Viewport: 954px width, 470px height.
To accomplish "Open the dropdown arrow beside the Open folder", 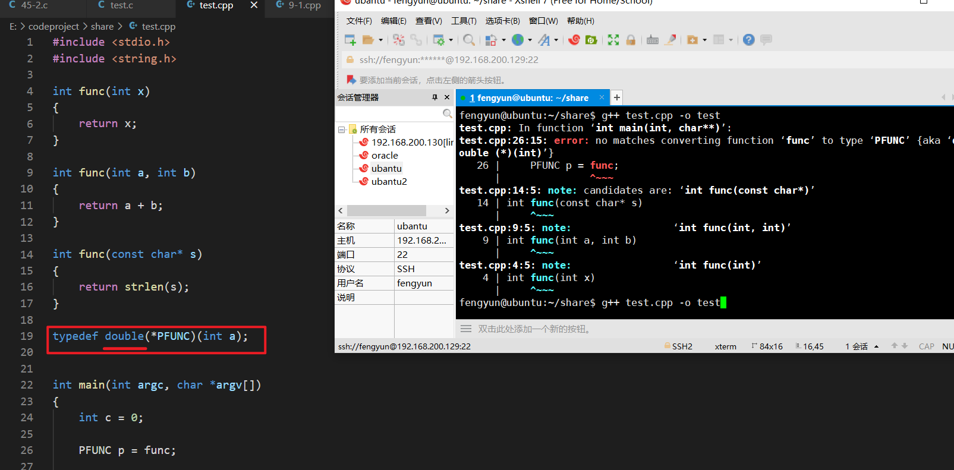I will [x=380, y=40].
